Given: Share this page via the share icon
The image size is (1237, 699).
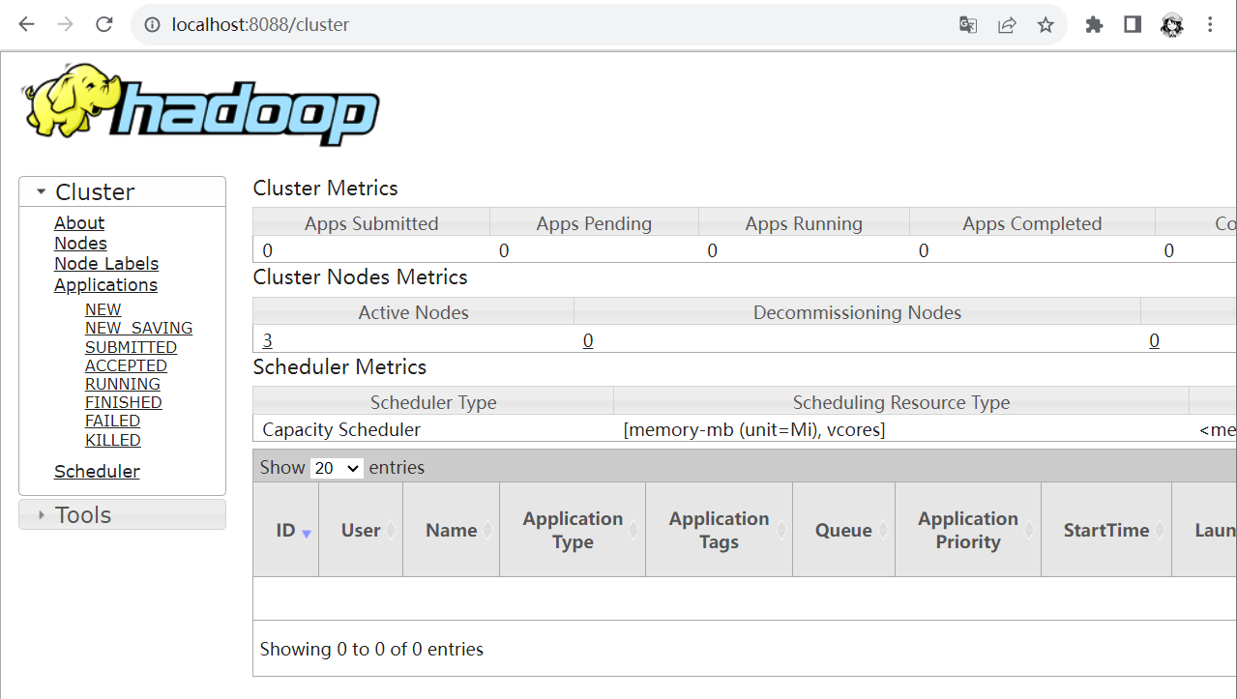Looking at the screenshot, I should [x=1007, y=24].
